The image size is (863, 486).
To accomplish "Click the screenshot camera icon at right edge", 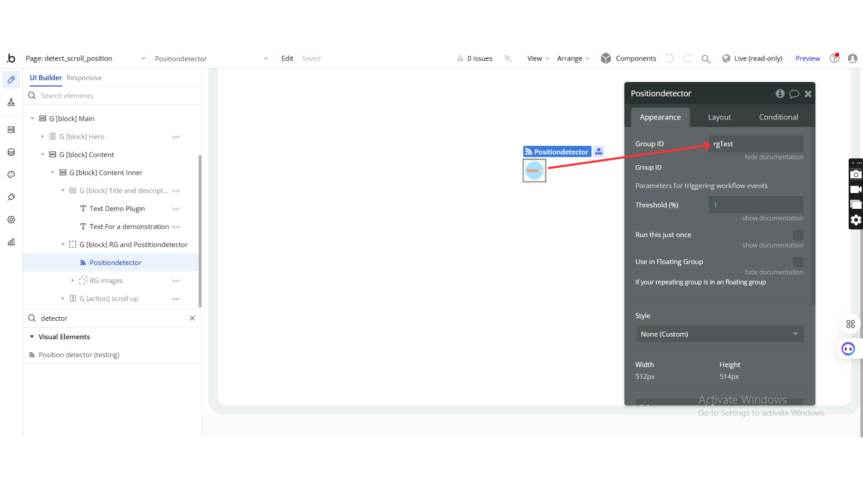I will 856,175.
